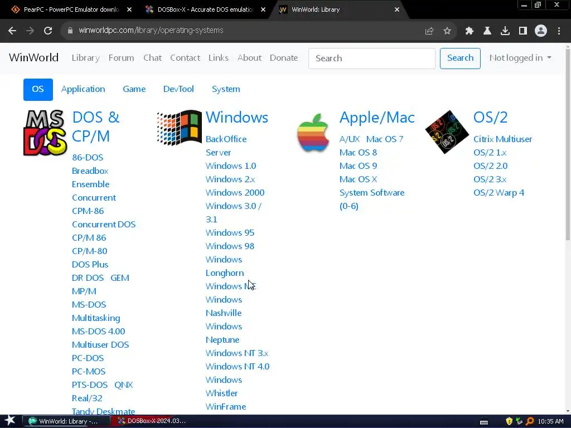Viewport: 571px width, 428px height.
Task: Toggle the side panel icon
Action: click(523, 31)
